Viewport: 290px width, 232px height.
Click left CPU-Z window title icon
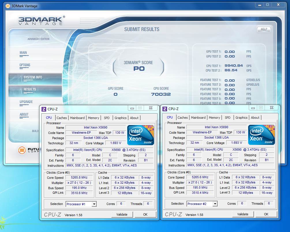44,109
